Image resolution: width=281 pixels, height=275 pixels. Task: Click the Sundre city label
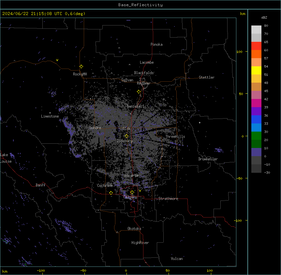[x=95, y=128]
